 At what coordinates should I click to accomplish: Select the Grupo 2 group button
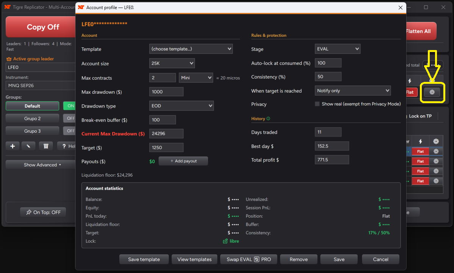[x=33, y=118]
